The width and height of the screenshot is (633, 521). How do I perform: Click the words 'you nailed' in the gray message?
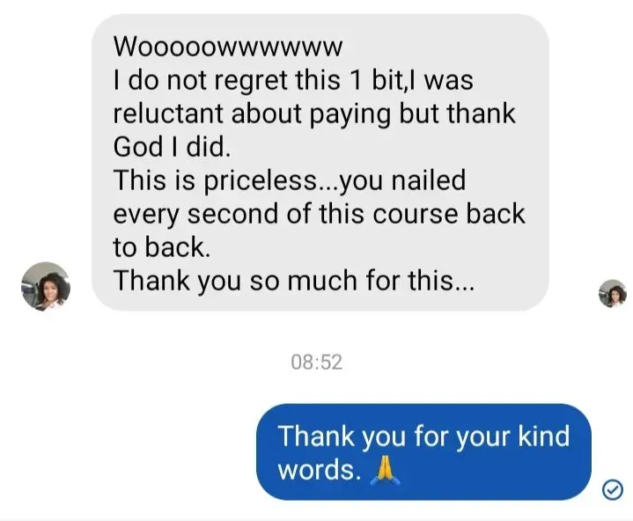tap(402, 180)
